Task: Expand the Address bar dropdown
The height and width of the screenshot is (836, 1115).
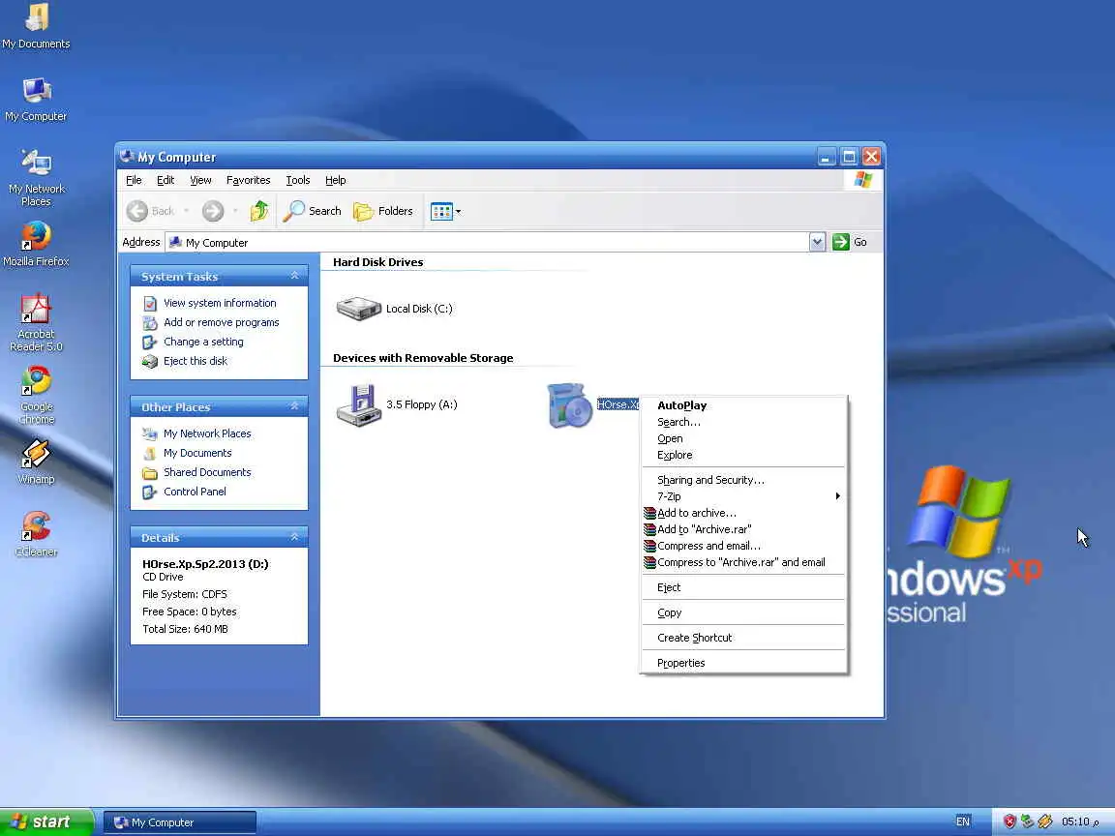Action: coord(817,243)
